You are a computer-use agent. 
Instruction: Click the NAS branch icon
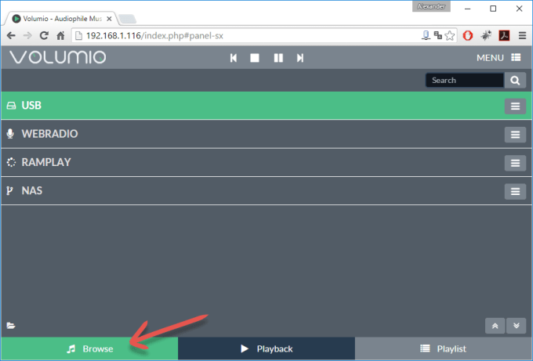tap(9, 191)
